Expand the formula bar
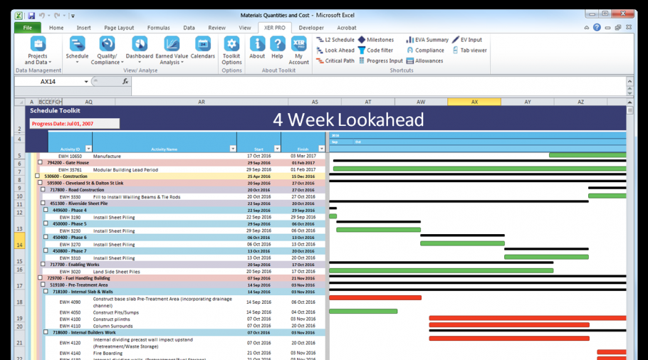This screenshot has height=360, width=648. coord(629,81)
